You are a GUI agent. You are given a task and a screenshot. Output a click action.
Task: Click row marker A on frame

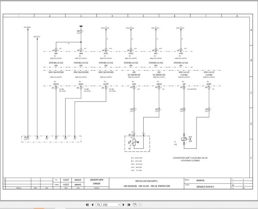pos(251,30)
